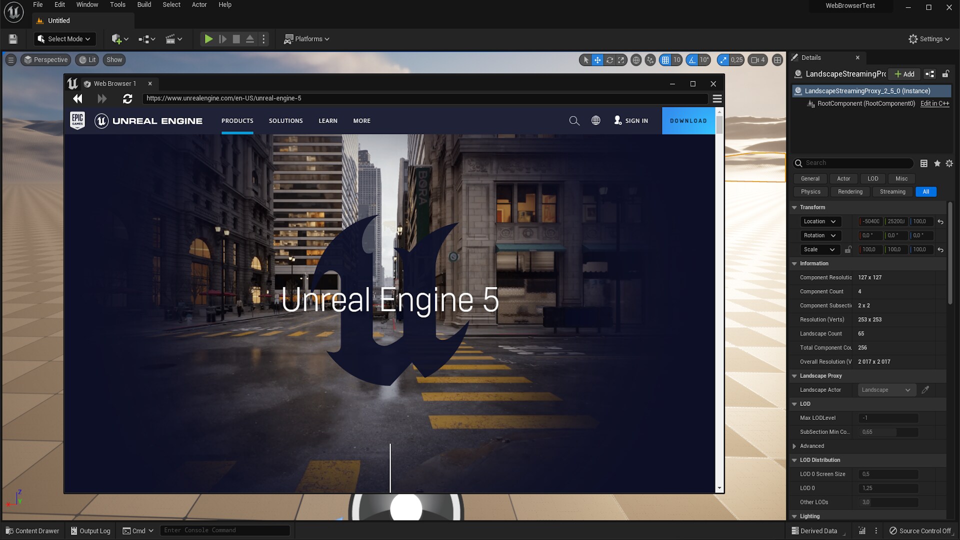Open the add content quick menu

point(120,39)
